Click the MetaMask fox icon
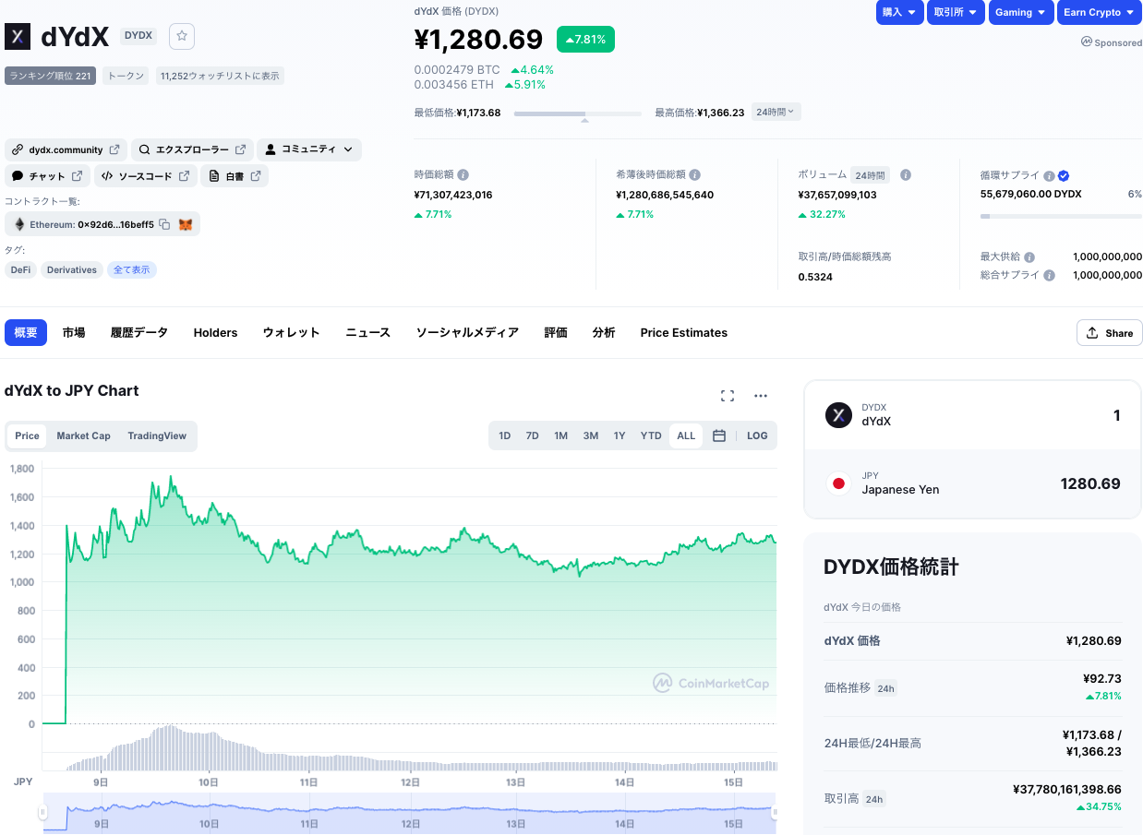Viewport: 1143px width, 835px height. coord(186,224)
